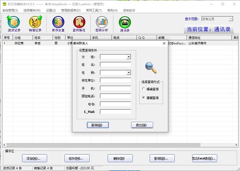Viewport: 240px width, 171px height.
Task: Open the 库存余量 toolbar icon
Action: click(58, 24)
